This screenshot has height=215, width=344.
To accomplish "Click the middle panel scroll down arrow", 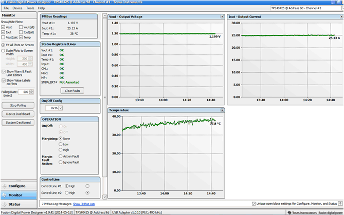I will click(x=105, y=197).
